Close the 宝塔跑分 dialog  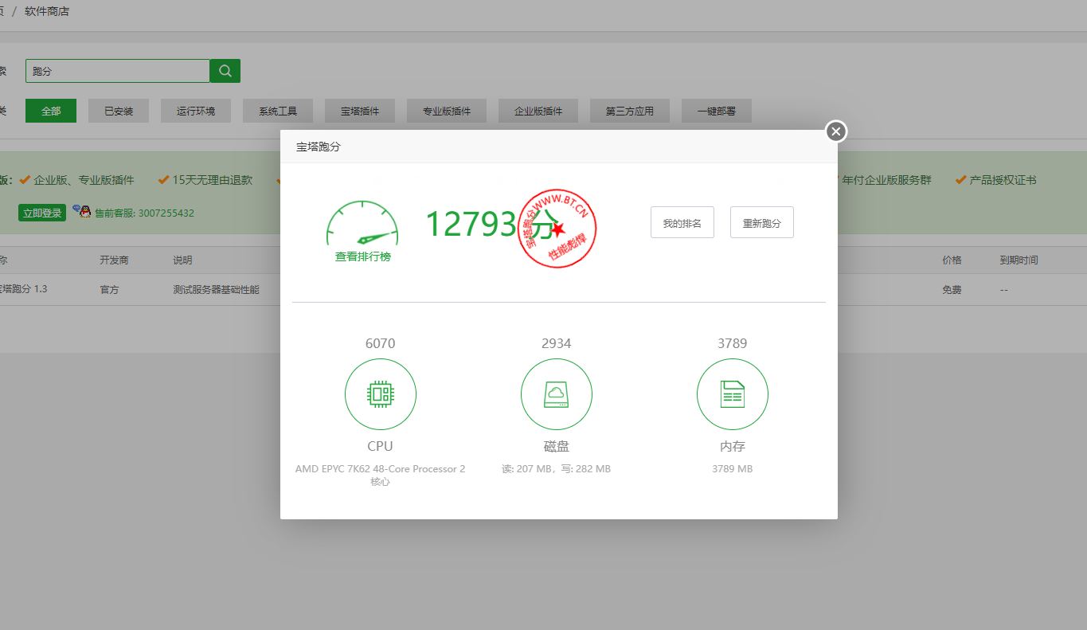pos(835,131)
